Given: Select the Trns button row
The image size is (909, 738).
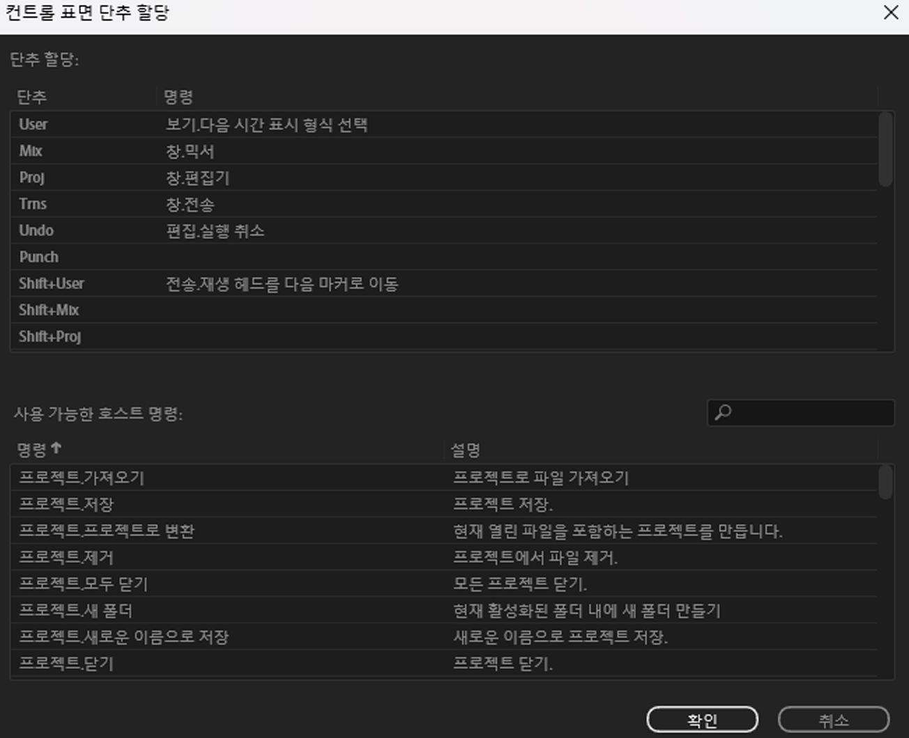Looking at the screenshot, I should [x=444, y=204].
